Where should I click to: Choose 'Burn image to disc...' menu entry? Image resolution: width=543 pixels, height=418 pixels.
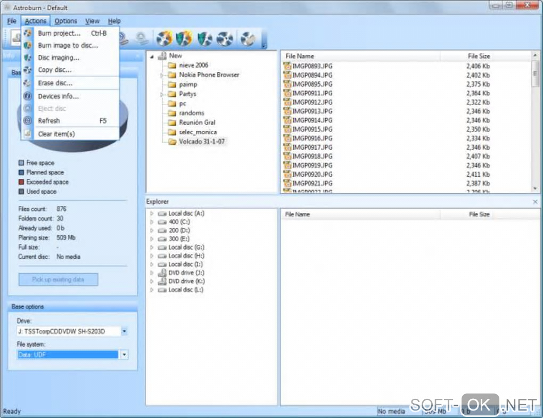coord(70,45)
